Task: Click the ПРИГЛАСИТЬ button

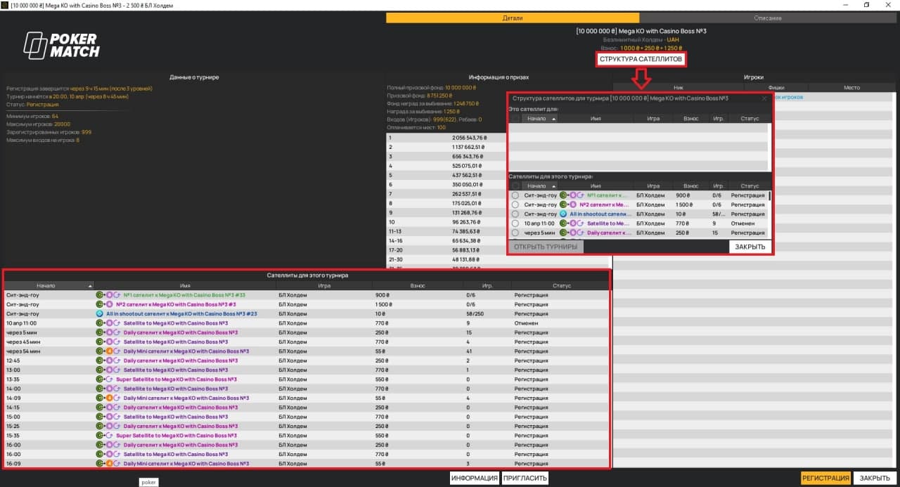Action: pos(525,479)
